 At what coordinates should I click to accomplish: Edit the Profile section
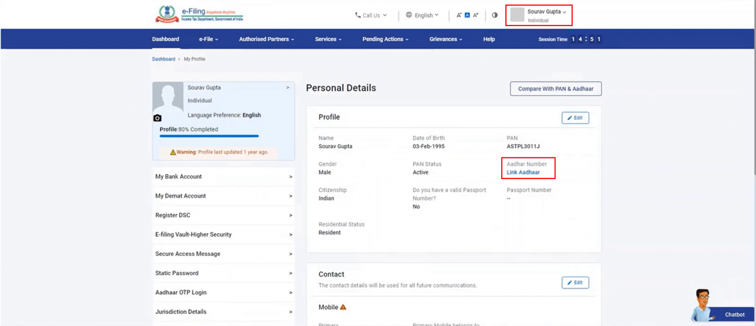point(575,118)
